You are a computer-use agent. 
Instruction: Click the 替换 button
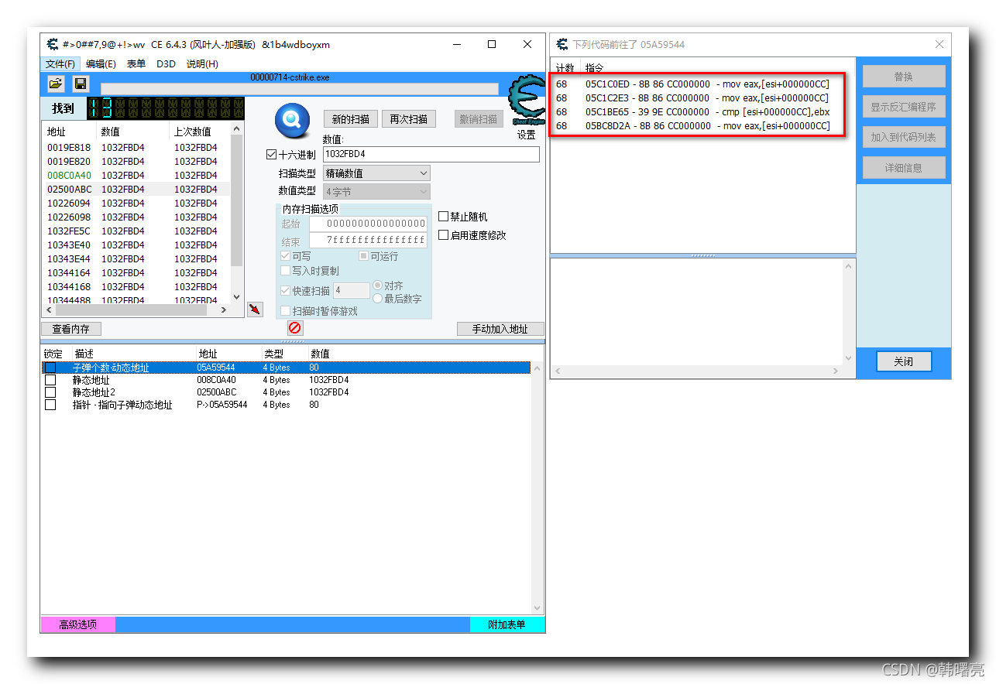[x=904, y=77]
